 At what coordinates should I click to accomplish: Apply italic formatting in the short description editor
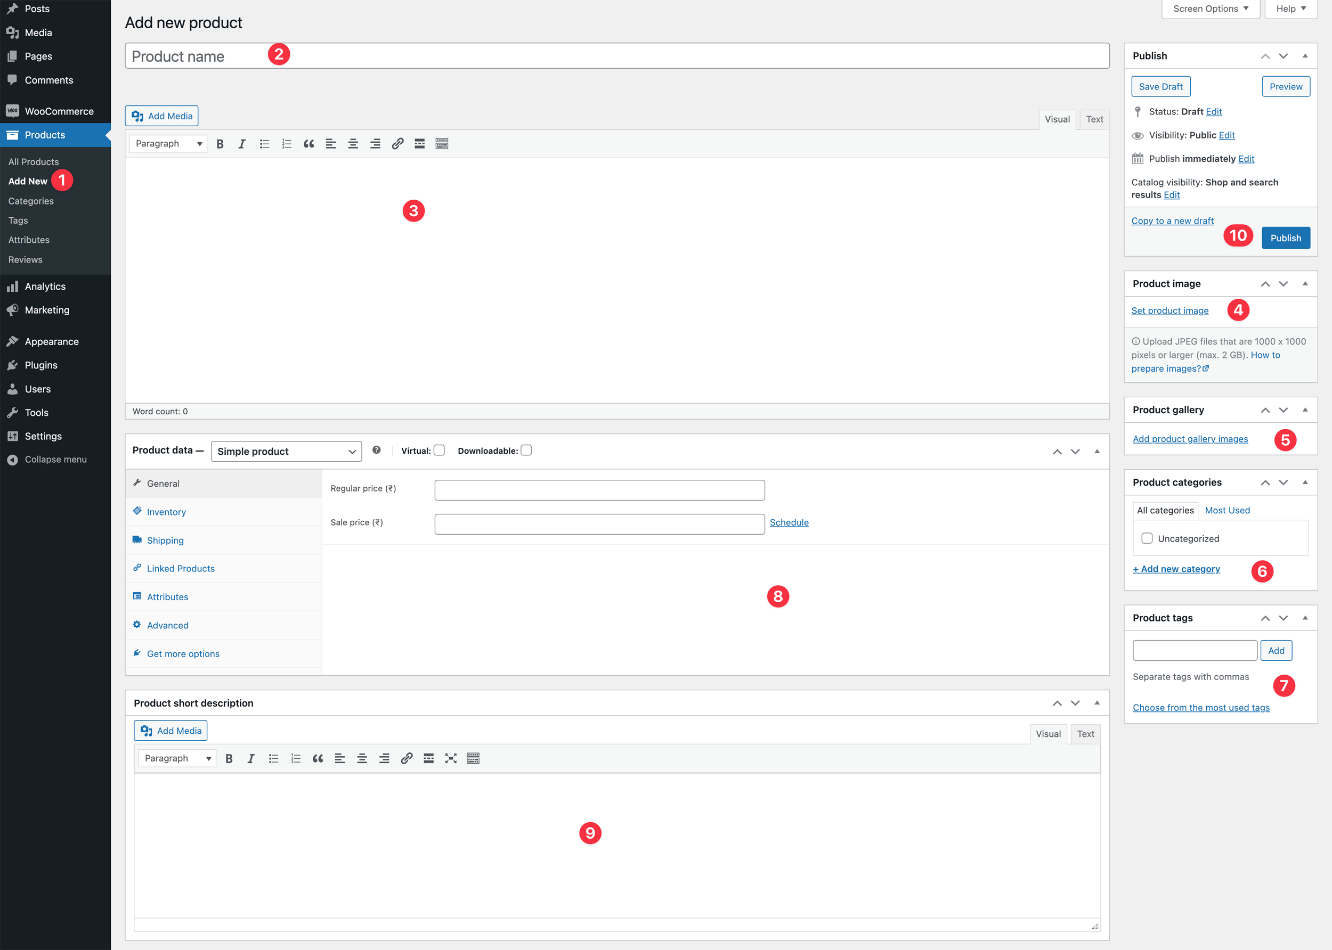pos(250,758)
